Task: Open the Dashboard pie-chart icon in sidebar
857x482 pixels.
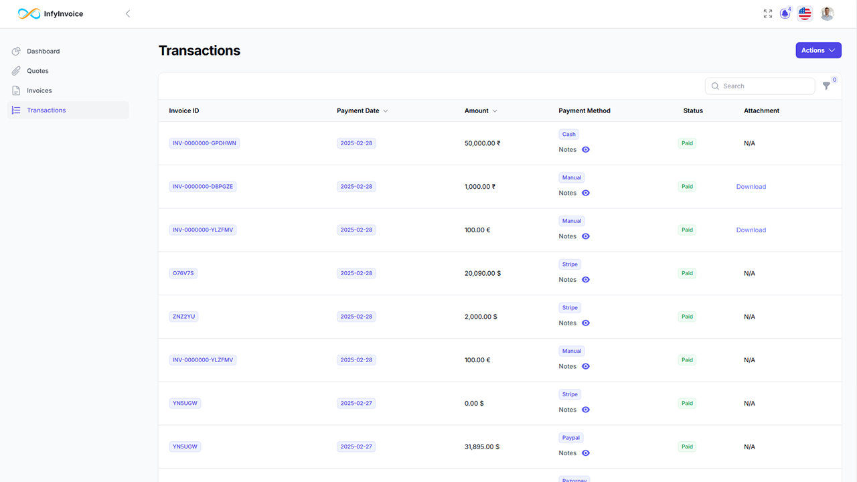Action: pos(16,51)
